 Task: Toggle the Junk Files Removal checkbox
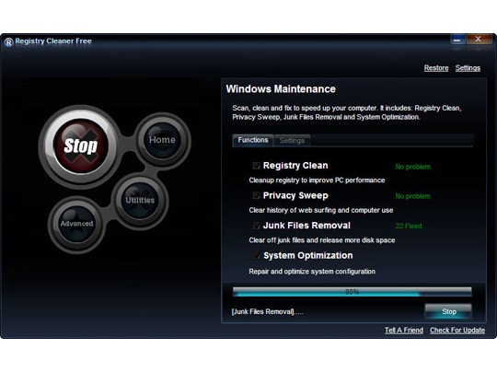click(257, 226)
